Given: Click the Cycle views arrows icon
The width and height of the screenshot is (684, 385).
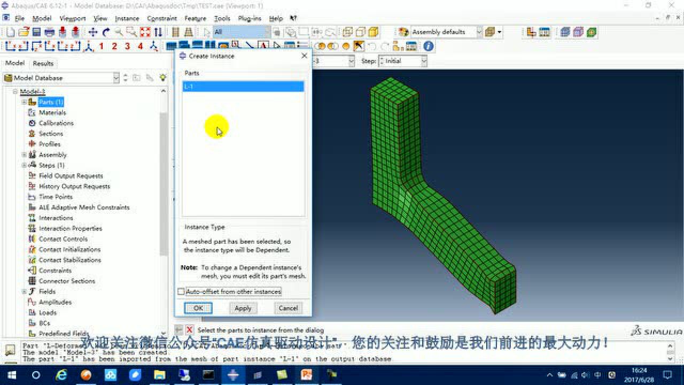Looking at the screenshot, I should 158,32.
